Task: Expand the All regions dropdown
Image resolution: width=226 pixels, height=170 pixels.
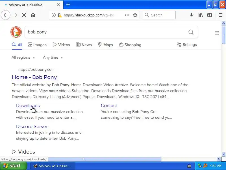Action: [23, 58]
